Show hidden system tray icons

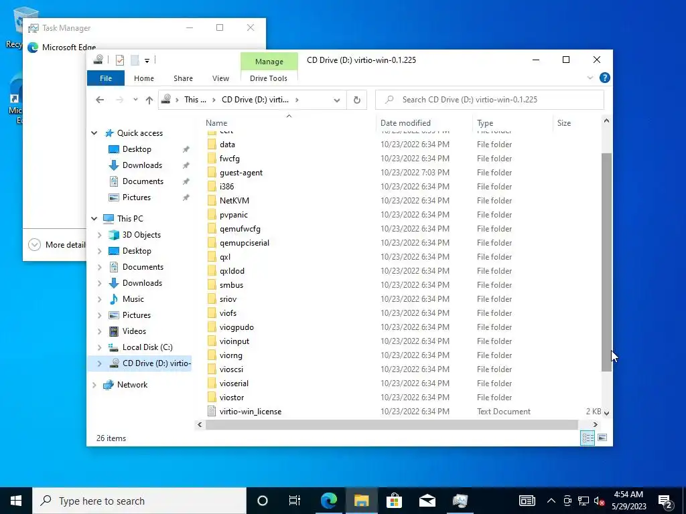coord(551,501)
